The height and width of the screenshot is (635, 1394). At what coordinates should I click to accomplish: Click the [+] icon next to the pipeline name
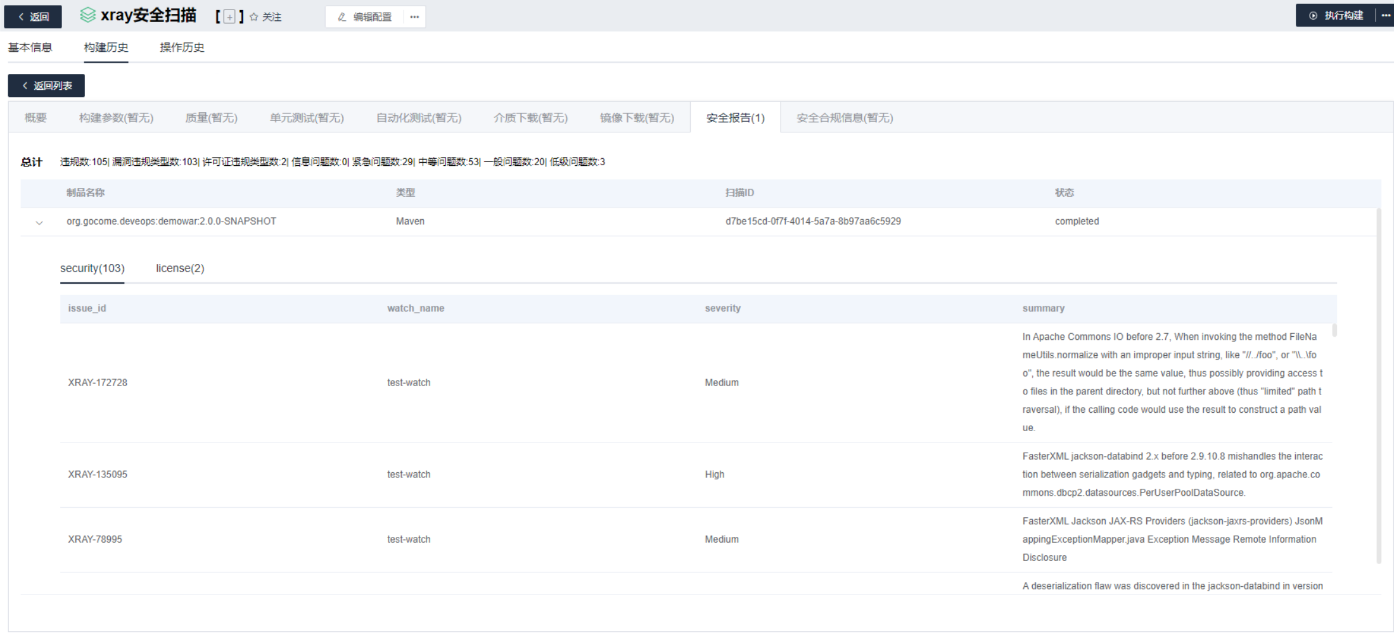[229, 16]
